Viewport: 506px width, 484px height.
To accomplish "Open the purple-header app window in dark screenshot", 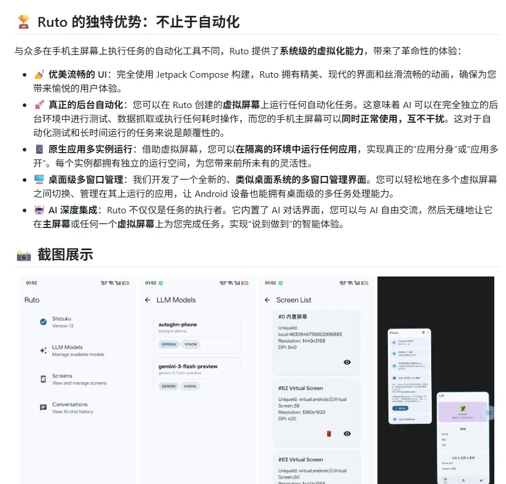I will (462, 437).
